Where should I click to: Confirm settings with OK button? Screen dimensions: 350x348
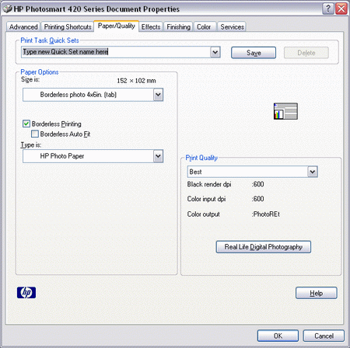coord(278,336)
